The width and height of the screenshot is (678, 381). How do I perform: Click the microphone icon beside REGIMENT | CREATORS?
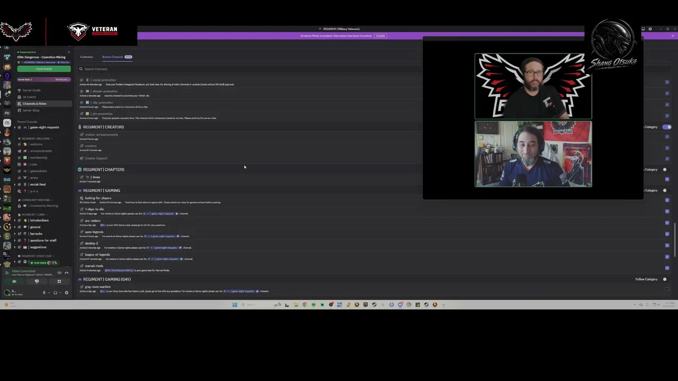pyautogui.click(x=80, y=127)
